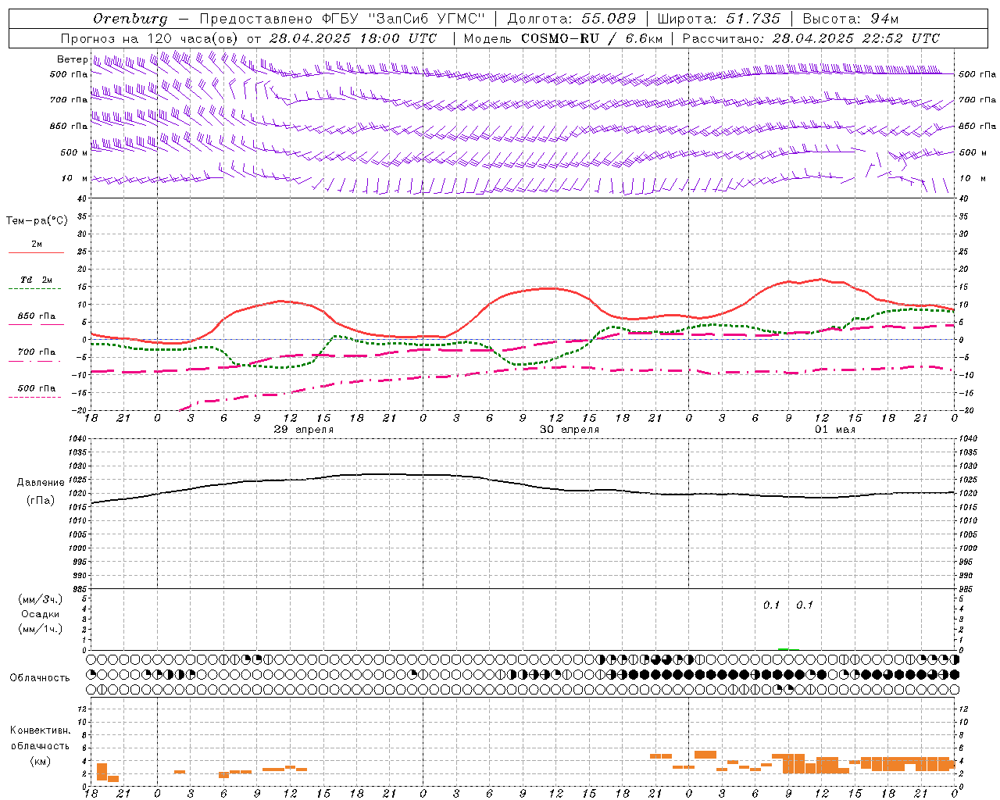Click the 'Модель COSMO-RU / 6.6км' model label

(x=562, y=38)
